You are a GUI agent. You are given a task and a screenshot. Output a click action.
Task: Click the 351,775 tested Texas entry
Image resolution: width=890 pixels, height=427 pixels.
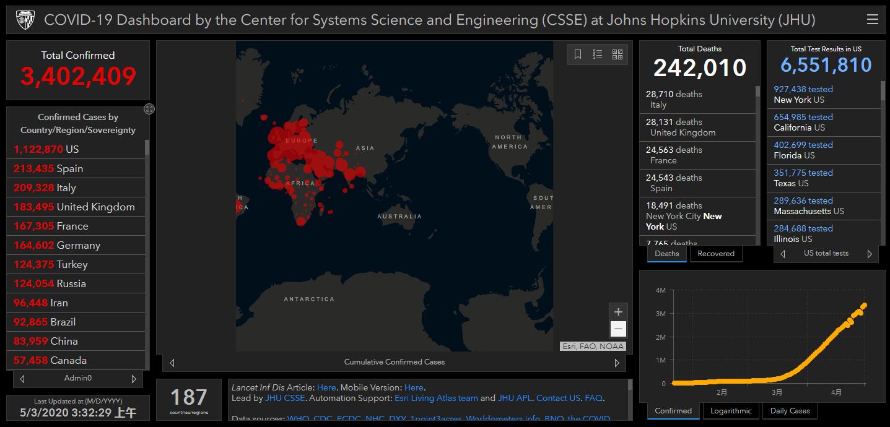click(824, 178)
